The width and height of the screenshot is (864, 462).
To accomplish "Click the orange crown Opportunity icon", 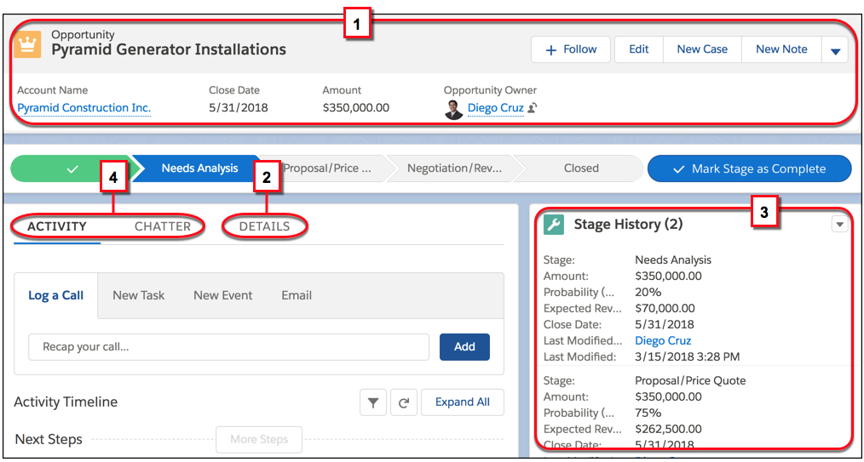I will click(27, 44).
